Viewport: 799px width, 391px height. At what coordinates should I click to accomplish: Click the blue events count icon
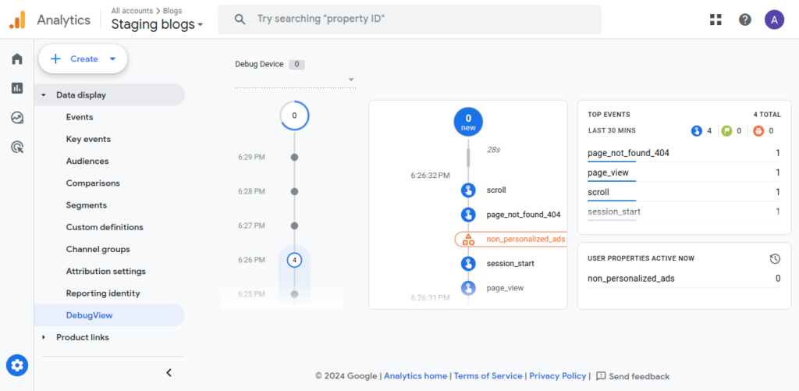697,131
